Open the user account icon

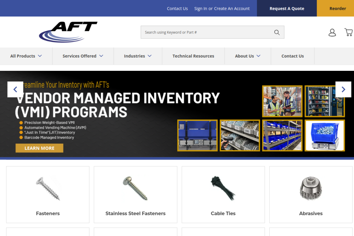[x=332, y=32]
